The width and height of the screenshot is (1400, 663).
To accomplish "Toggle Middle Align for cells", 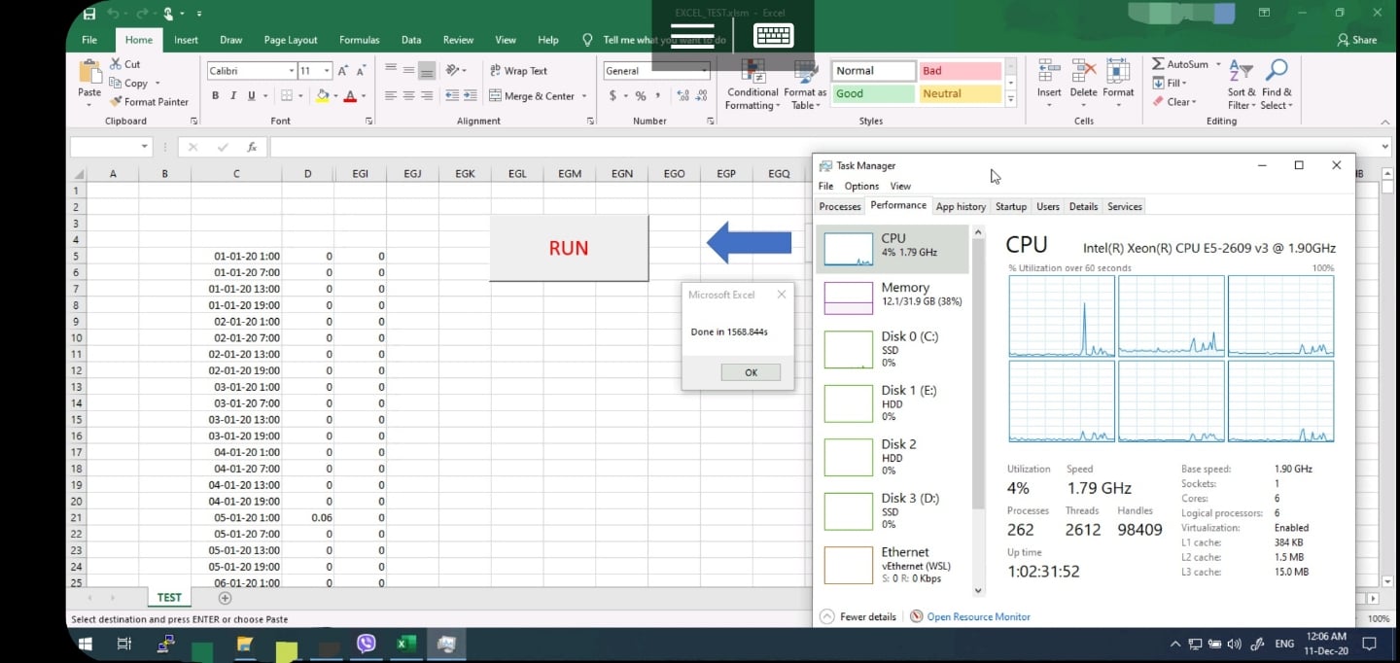I will pyautogui.click(x=409, y=70).
